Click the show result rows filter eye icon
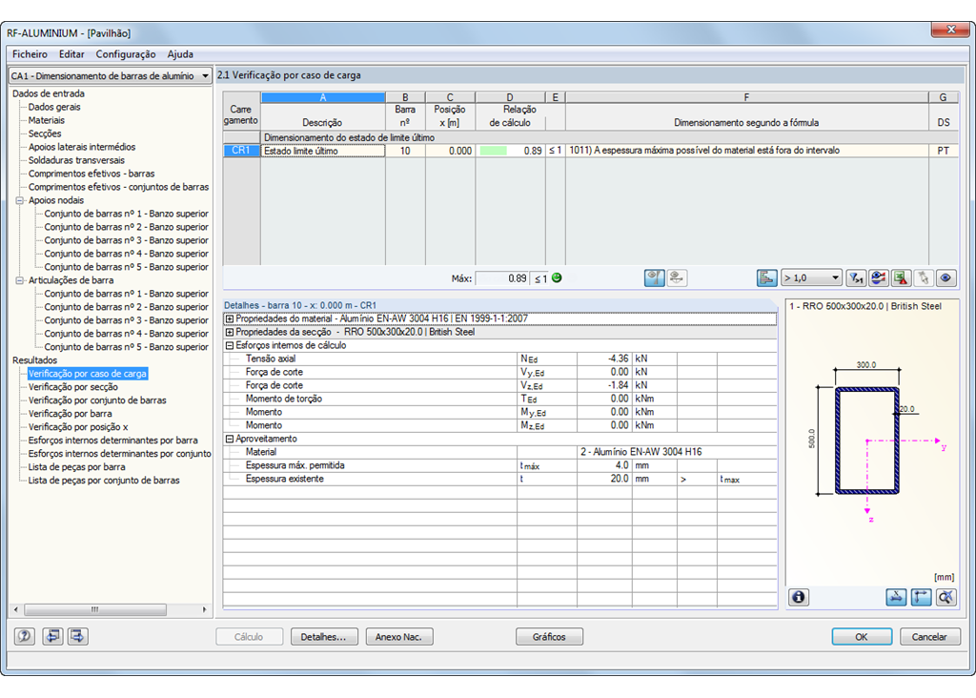 point(878,278)
